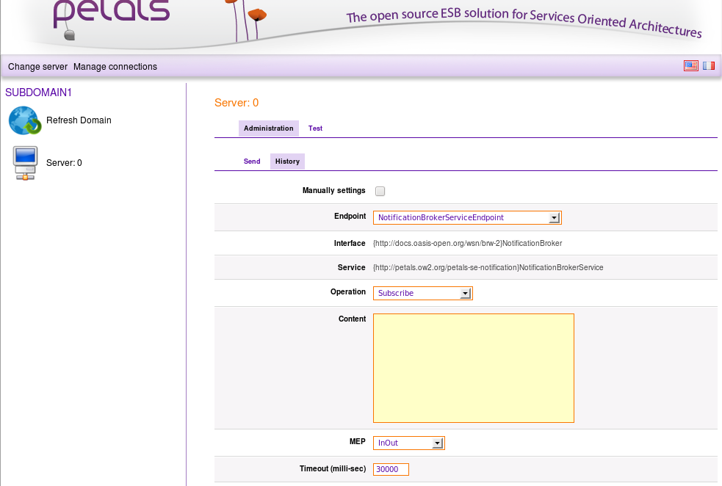Switch language to French via French flag
This screenshot has width=722, height=486.
(709, 65)
